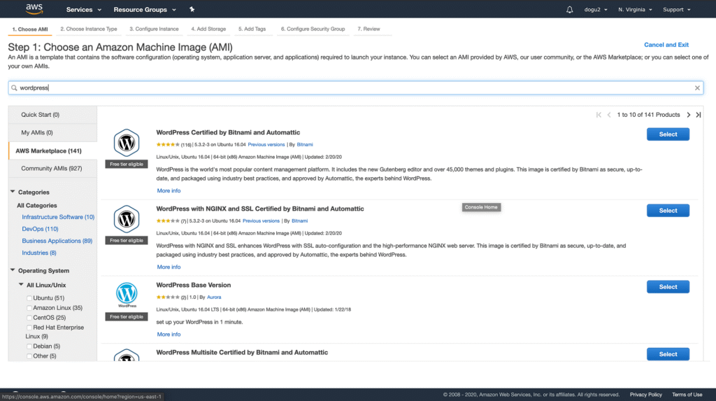Select WordPress with NGINX and SSL AMI
The width and height of the screenshot is (716, 401).
click(668, 211)
